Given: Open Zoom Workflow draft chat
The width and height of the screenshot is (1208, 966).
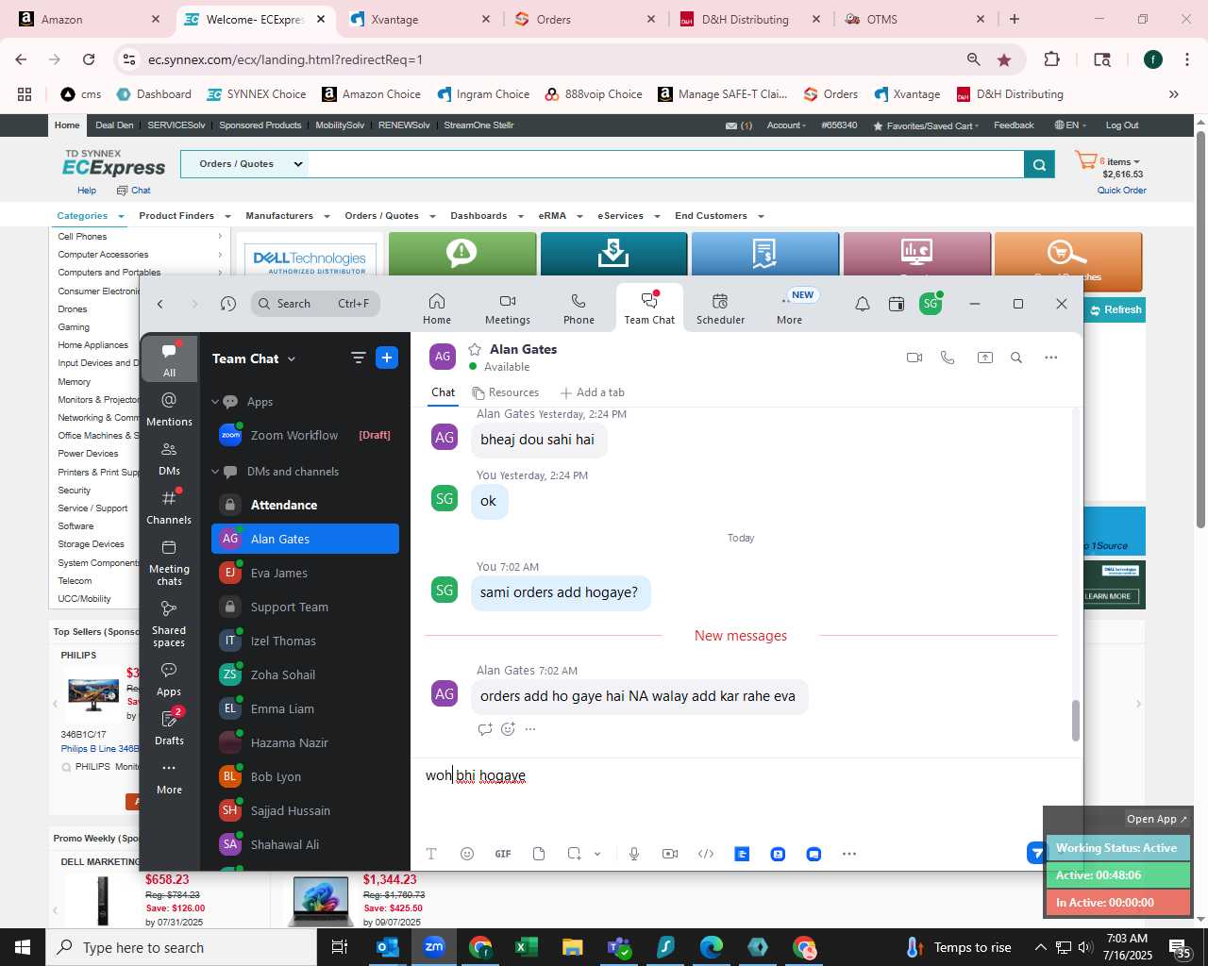Looking at the screenshot, I should [305, 435].
